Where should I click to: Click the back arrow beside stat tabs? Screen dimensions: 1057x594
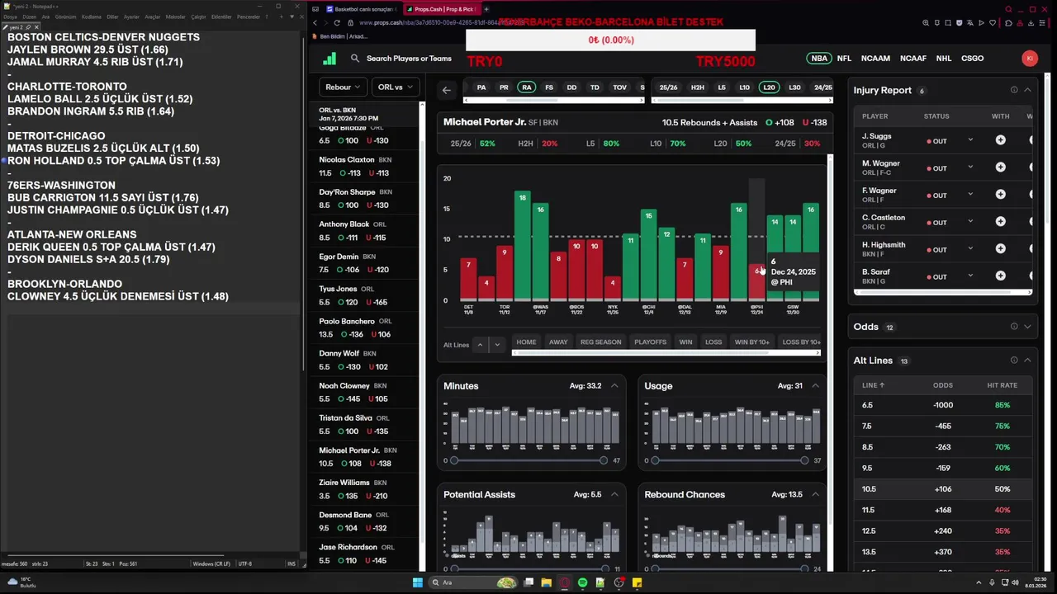[x=447, y=90]
